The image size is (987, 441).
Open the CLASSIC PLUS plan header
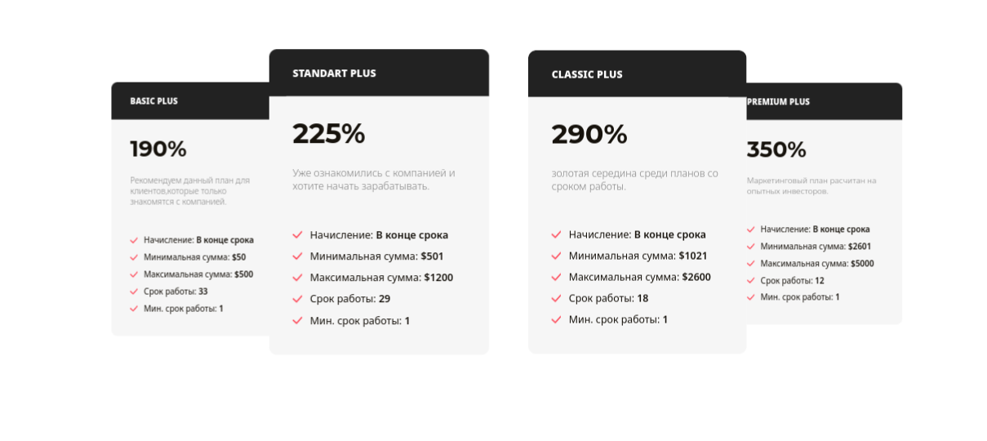(x=586, y=74)
